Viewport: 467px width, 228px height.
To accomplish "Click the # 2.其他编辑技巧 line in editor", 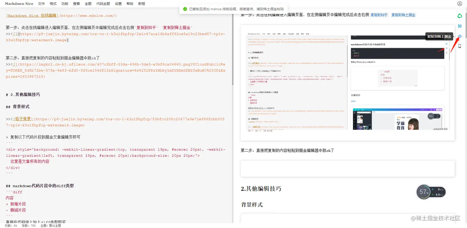I will coord(23,95).
